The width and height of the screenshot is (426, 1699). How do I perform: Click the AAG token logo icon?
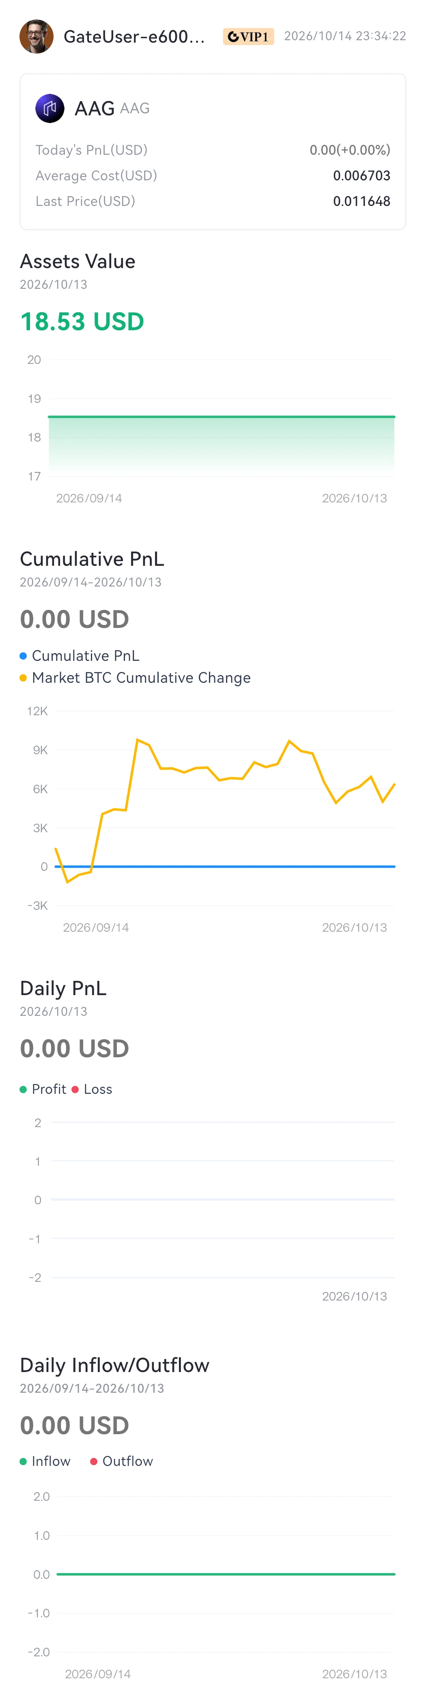50,108
